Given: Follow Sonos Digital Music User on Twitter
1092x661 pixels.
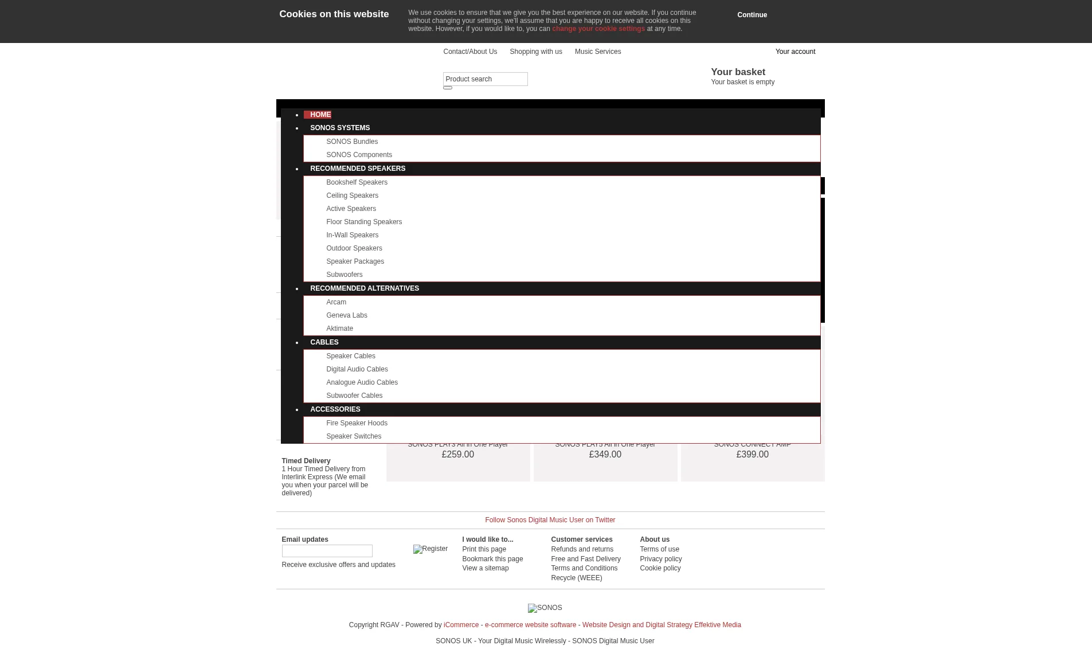Looking at the screenshot, I should coord(550,520).
